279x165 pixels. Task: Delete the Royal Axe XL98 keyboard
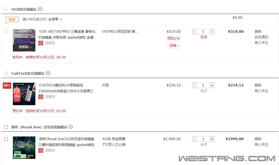pyautogui.click(x=258, y=139)
